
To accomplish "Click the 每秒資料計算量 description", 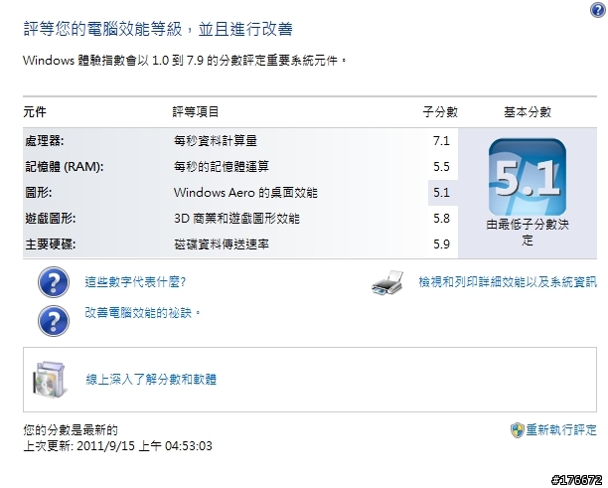I will click(216, 140).
